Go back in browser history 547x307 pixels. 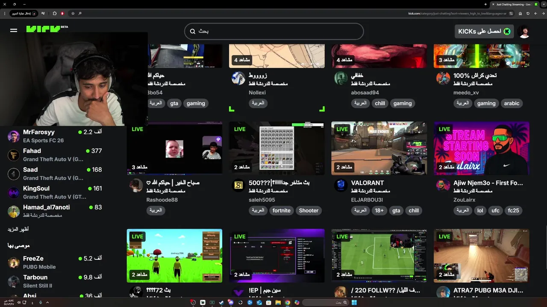(543, 13)
